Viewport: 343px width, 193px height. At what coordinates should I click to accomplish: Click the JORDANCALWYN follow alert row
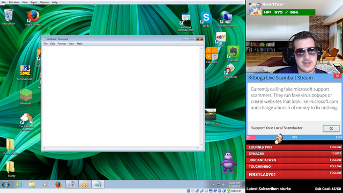pyautogui.click(x=294, y=160)
